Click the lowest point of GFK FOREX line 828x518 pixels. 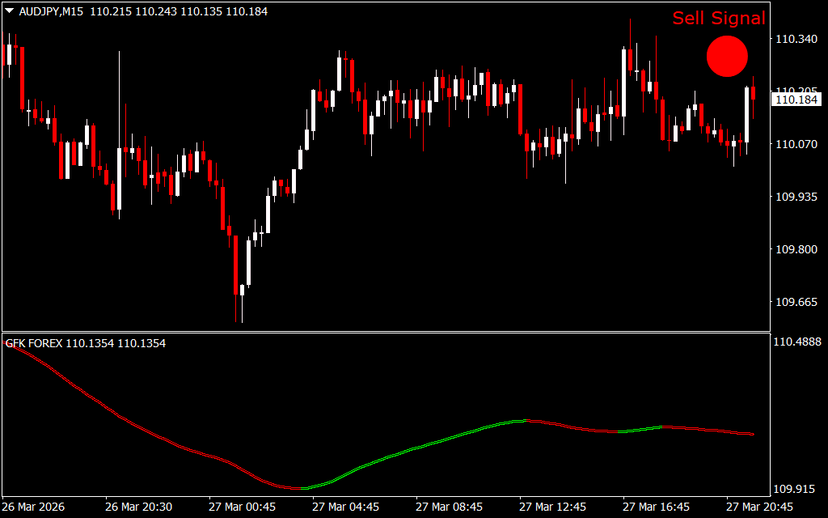click(x=298, y=488)
